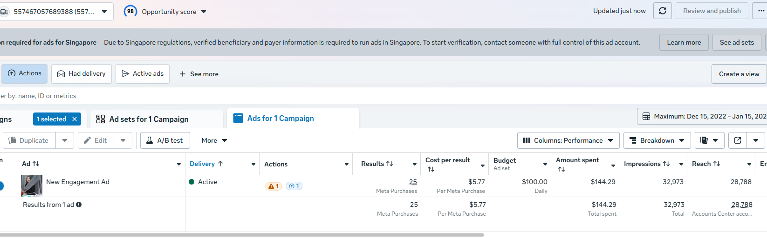Click the share/export external link icon
767x238 pixels.
[738, 140]
